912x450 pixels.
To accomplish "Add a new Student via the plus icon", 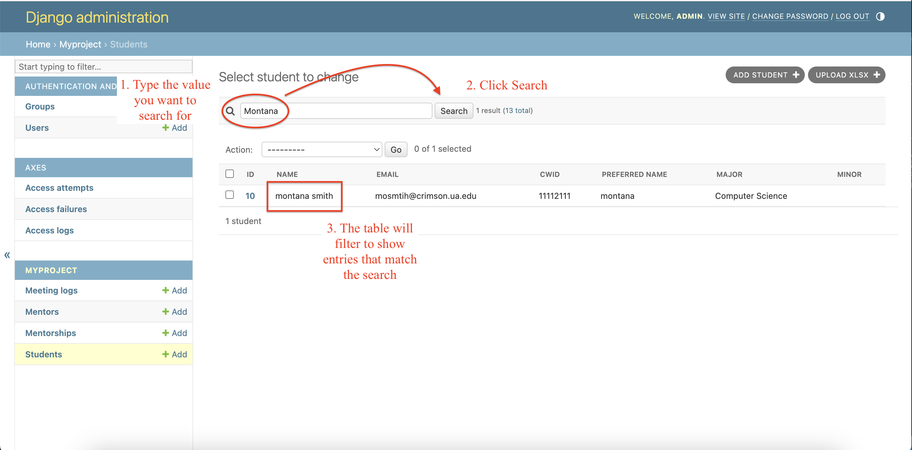I will (x=165, y=354).
